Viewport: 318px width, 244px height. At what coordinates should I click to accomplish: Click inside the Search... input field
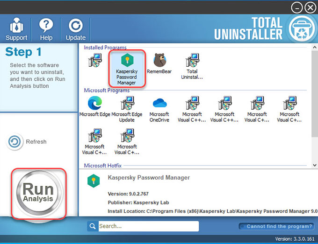click(x=148, y=226)
